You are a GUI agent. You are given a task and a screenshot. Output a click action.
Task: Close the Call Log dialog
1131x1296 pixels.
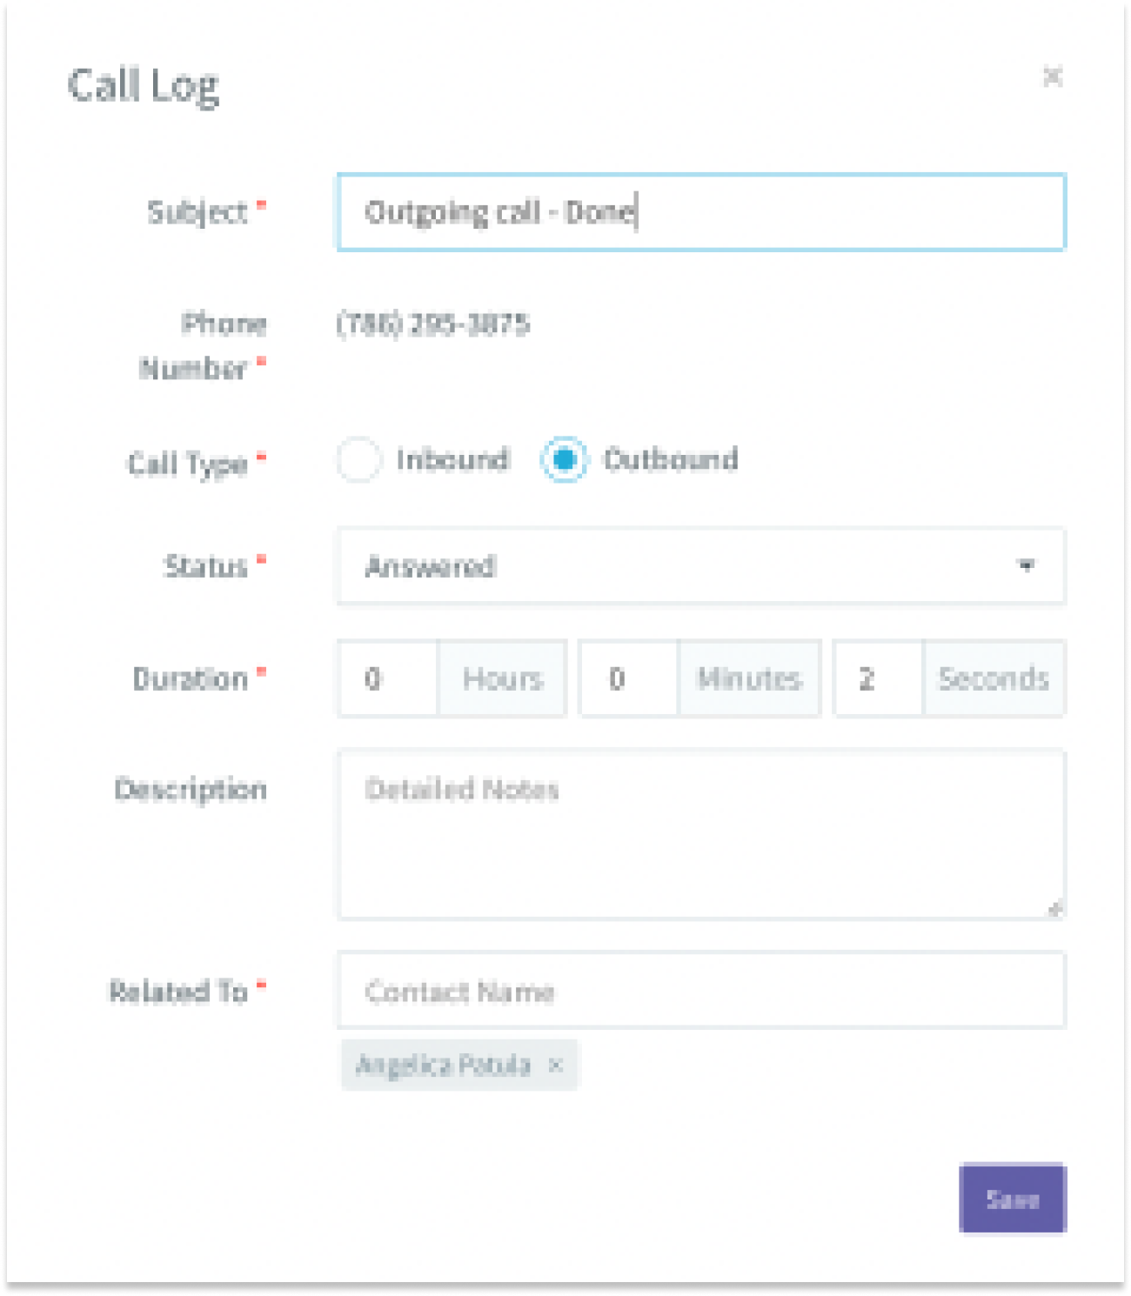coord(1053,77)
